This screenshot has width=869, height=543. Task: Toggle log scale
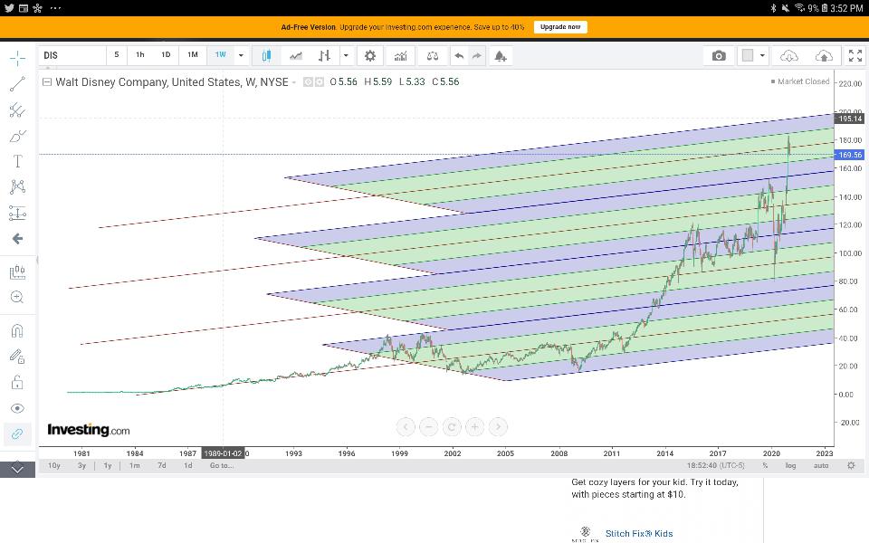pyautogui.click(x=790, y=465)
